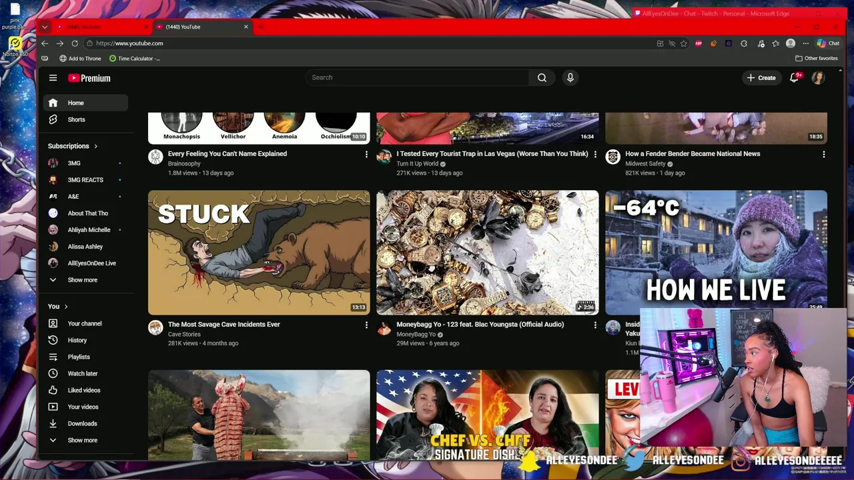Select Home in the sidebar
This screenshot has width=854, height=480.
[85, 103]
